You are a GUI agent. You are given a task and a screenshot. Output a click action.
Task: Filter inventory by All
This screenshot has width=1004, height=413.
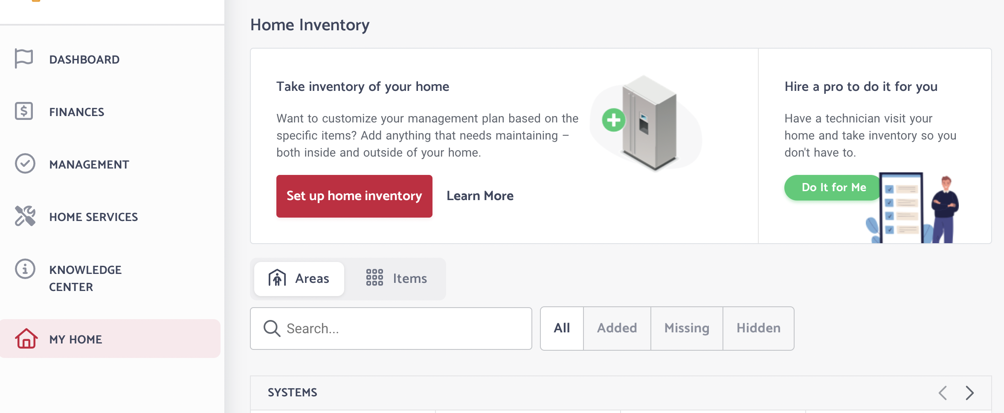[x=562, y=328]
